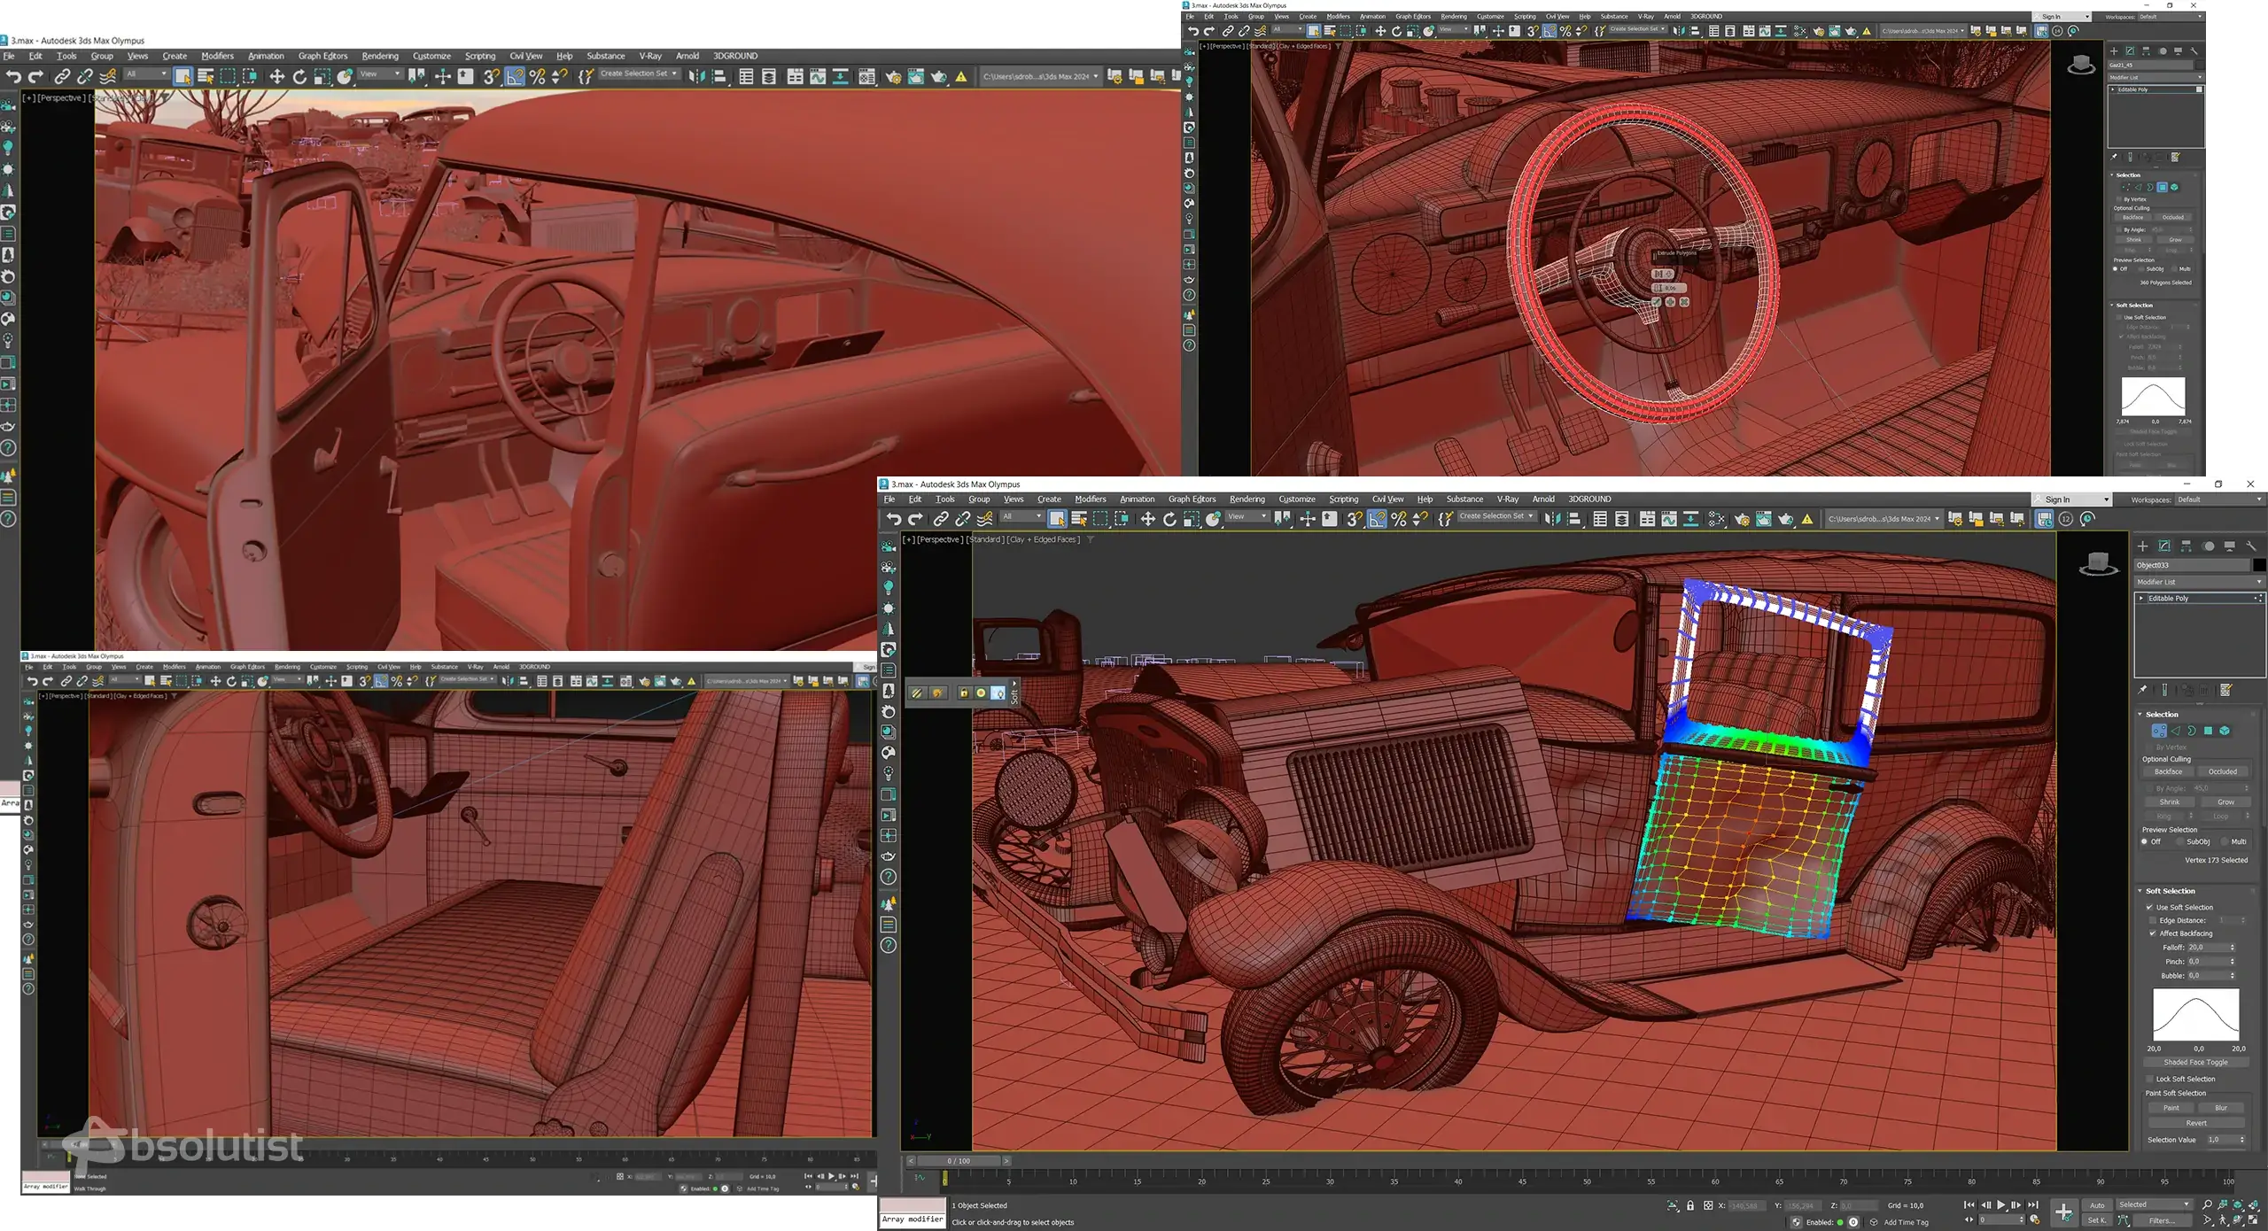This screenshot has width=2268, height=1231.
Task: Toggle Edge Distance checkbox
Action: [x=2153, y=920]
